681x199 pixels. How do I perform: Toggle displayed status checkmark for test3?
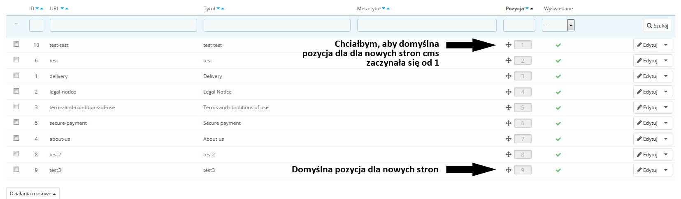pyautogui.click(x=558, y=170)
